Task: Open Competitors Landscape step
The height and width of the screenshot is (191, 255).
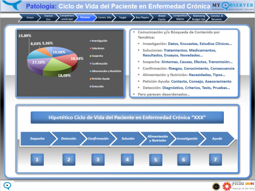Action: pyautogui.click(x=67, y=17)
